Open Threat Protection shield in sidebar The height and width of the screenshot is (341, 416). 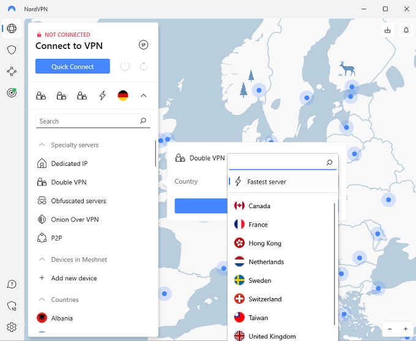point(12,50)
